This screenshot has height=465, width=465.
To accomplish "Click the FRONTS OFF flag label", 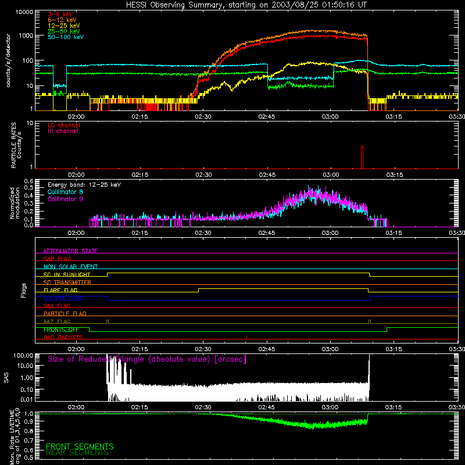I will pyautogui.click(x=61, y=330).
